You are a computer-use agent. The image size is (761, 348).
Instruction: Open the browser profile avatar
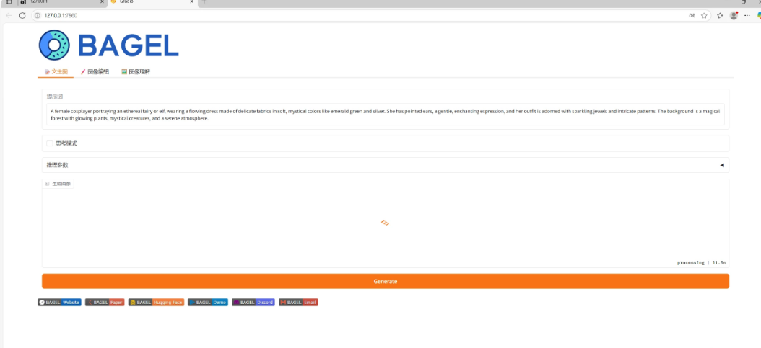click(734, 15)
